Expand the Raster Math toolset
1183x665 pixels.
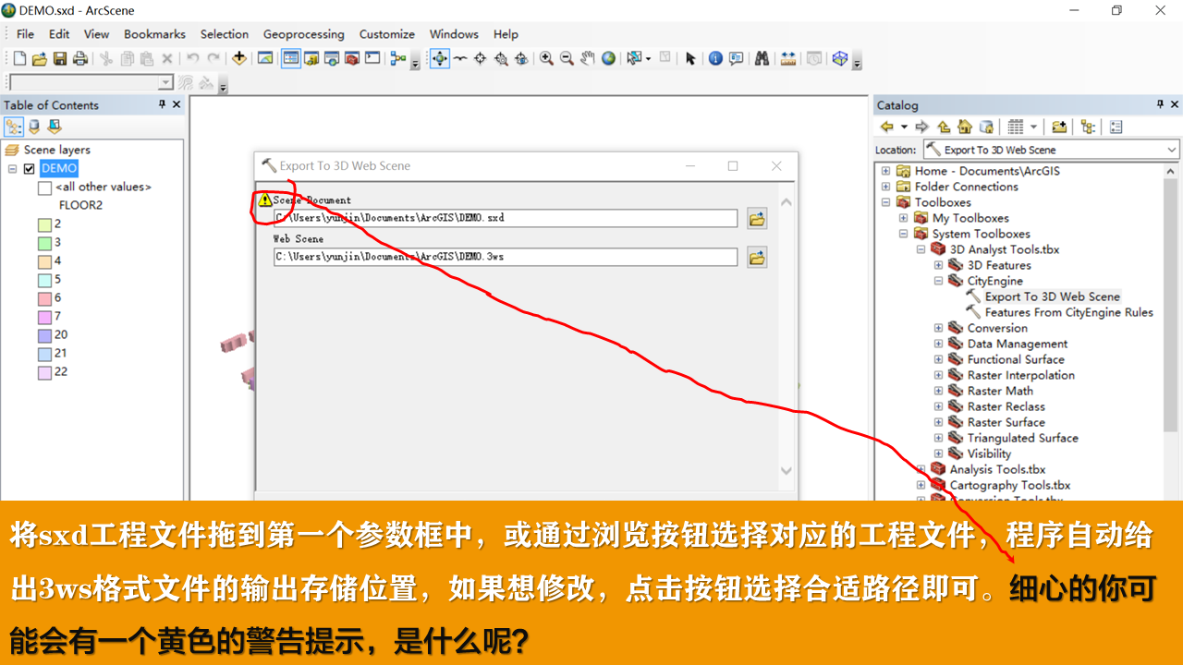click(938, 391)
